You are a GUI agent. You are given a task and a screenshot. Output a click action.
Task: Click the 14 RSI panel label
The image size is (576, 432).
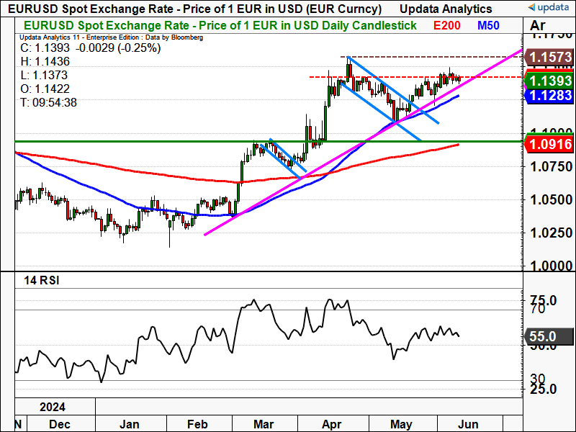coord(42,281)
